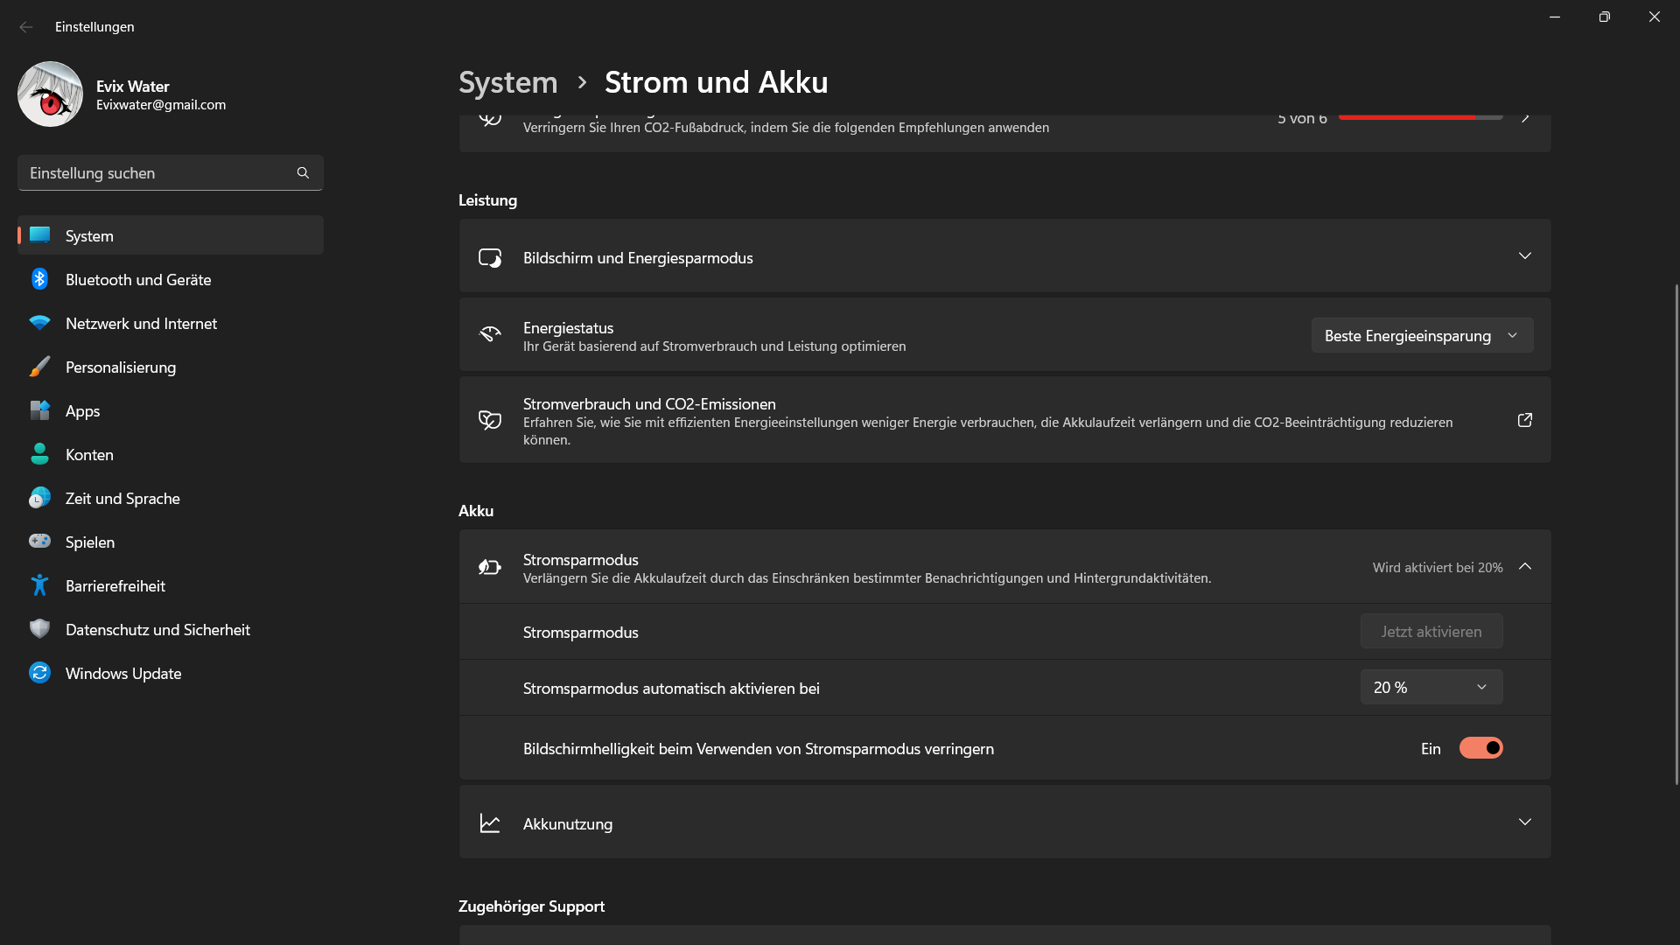Click the Windows Update sync icon
1680x945 pixels.
pyautogui.click(x=39, y=673)
